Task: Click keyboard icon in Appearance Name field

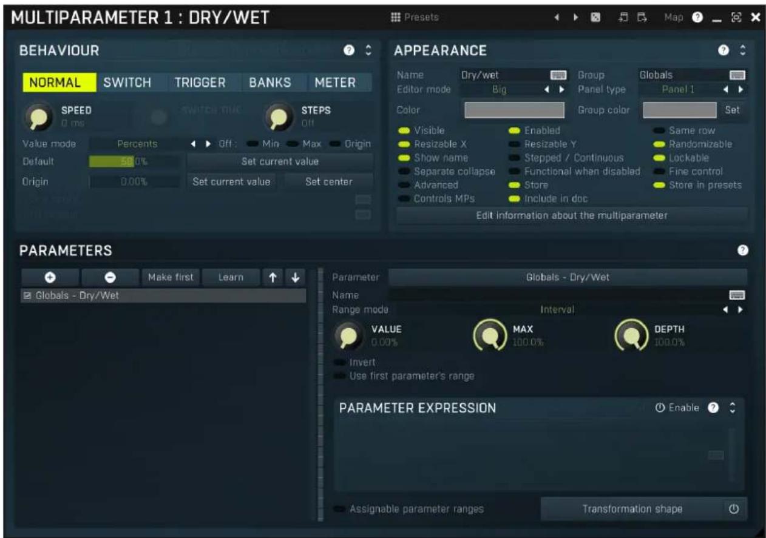Action: [558, 75]
